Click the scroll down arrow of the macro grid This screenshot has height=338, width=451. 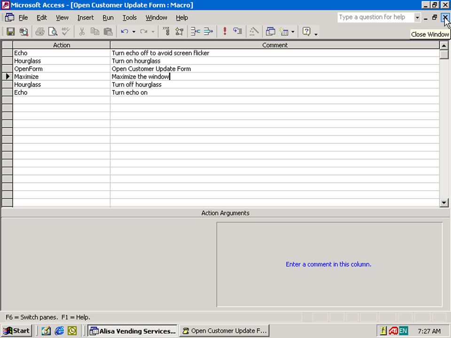[x=444, y=203]
